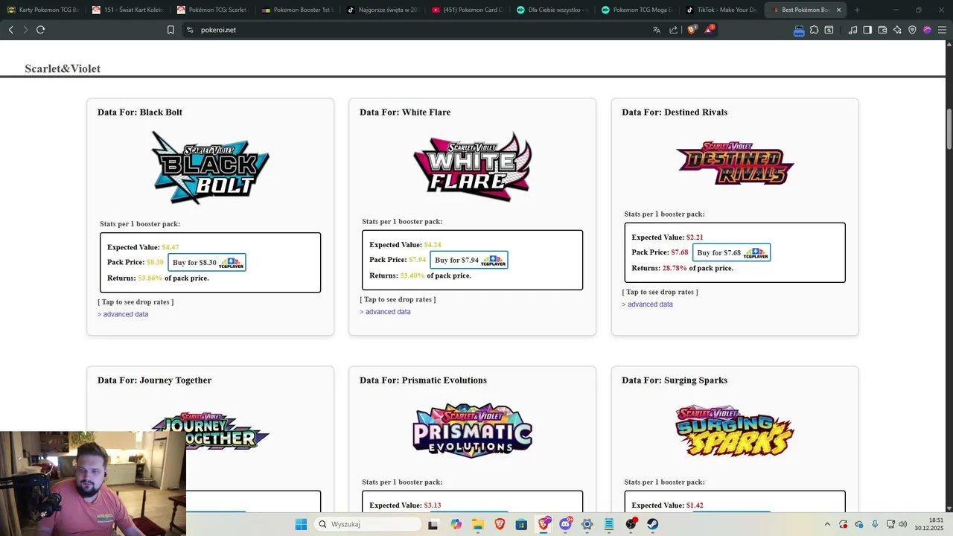Open the extensions puzzle-piece menu

pyautogui.click(x=814, y=30)
